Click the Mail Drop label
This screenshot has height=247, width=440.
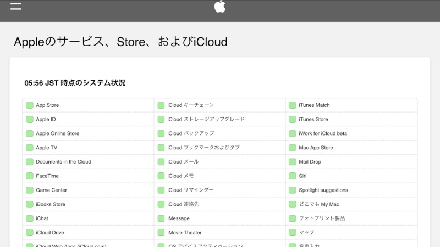(310, 162)
